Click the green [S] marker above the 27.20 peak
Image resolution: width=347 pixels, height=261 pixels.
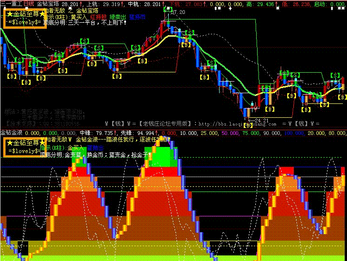[168, 9]
